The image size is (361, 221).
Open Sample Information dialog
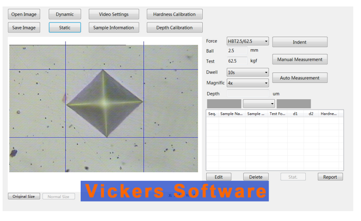(x=114, y=28)
